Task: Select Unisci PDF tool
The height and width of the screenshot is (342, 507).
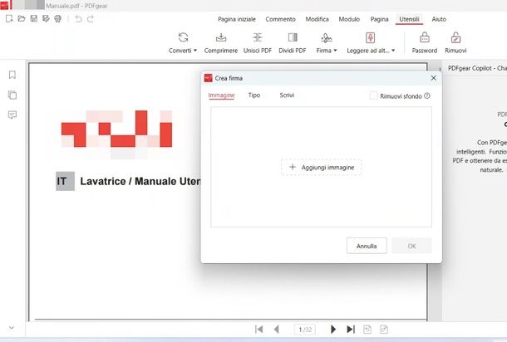Action: [x=258, y=42]
